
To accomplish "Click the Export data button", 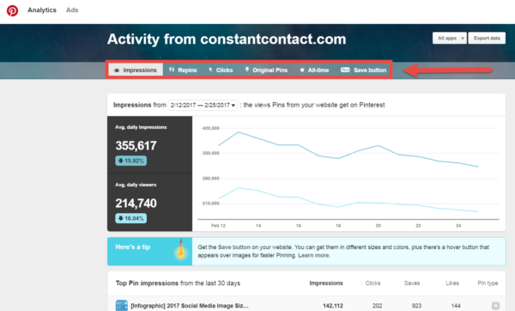I will click(487, 38).
